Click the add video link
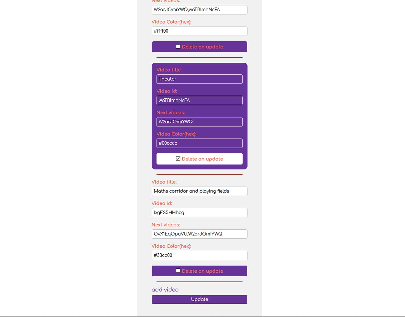 point(165,290)
